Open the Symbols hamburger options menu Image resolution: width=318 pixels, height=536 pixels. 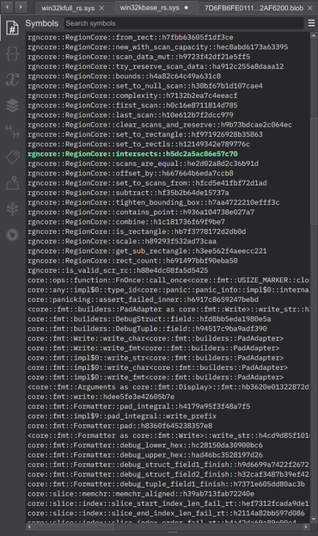point(311,23)
